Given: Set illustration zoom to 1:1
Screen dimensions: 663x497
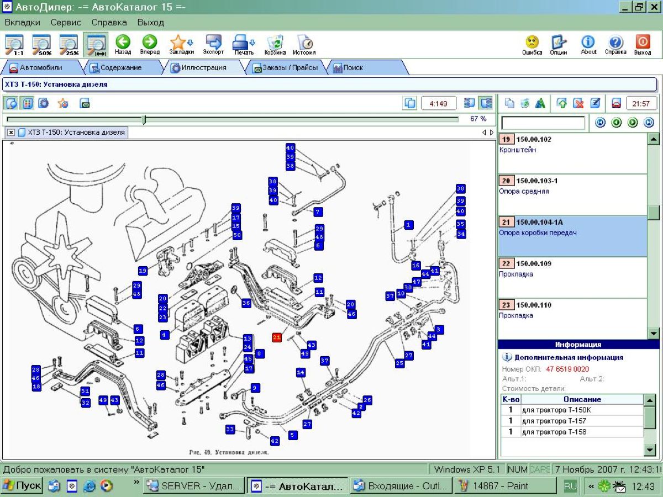Looking at the screenshot, I should 14,43.
